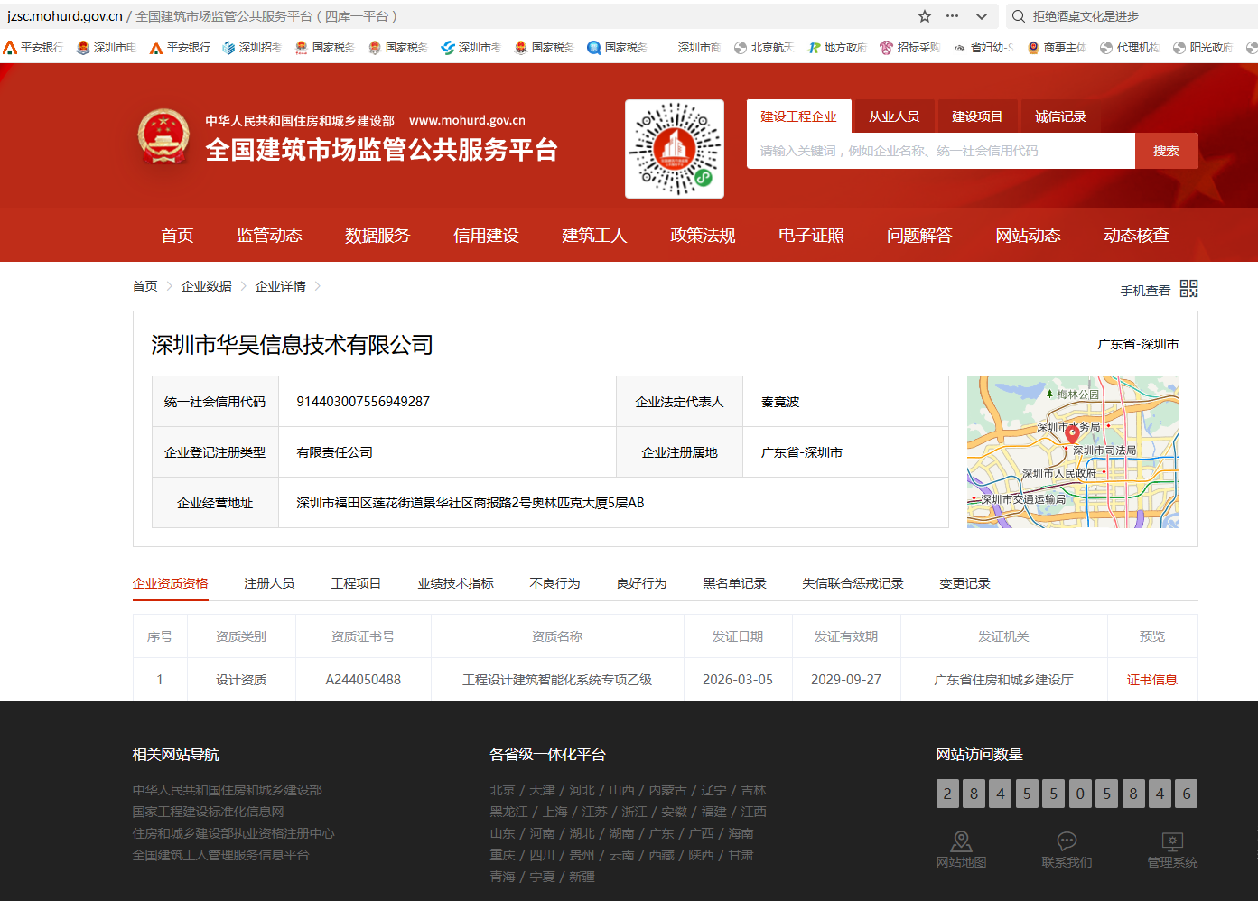Screen dimensions: 1258x901
Task: Open 中华人民共和国住房和城乡建设部 footer link
Action: (228, 790)
